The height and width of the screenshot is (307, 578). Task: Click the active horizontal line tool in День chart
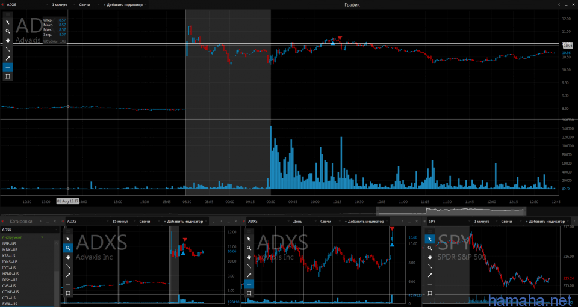coord(249,284)
